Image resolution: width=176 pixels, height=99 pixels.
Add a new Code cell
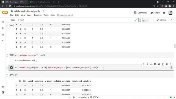point(12,20)
